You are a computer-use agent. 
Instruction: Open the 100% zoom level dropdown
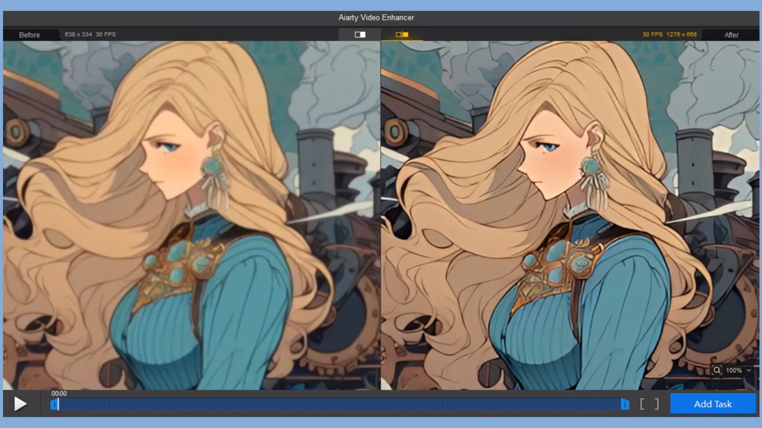[x=738, y=370]
